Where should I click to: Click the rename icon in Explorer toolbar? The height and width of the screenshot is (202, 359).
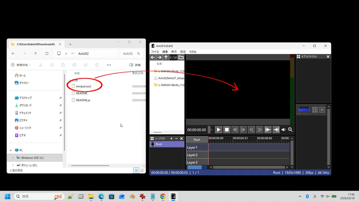[74, 65]
